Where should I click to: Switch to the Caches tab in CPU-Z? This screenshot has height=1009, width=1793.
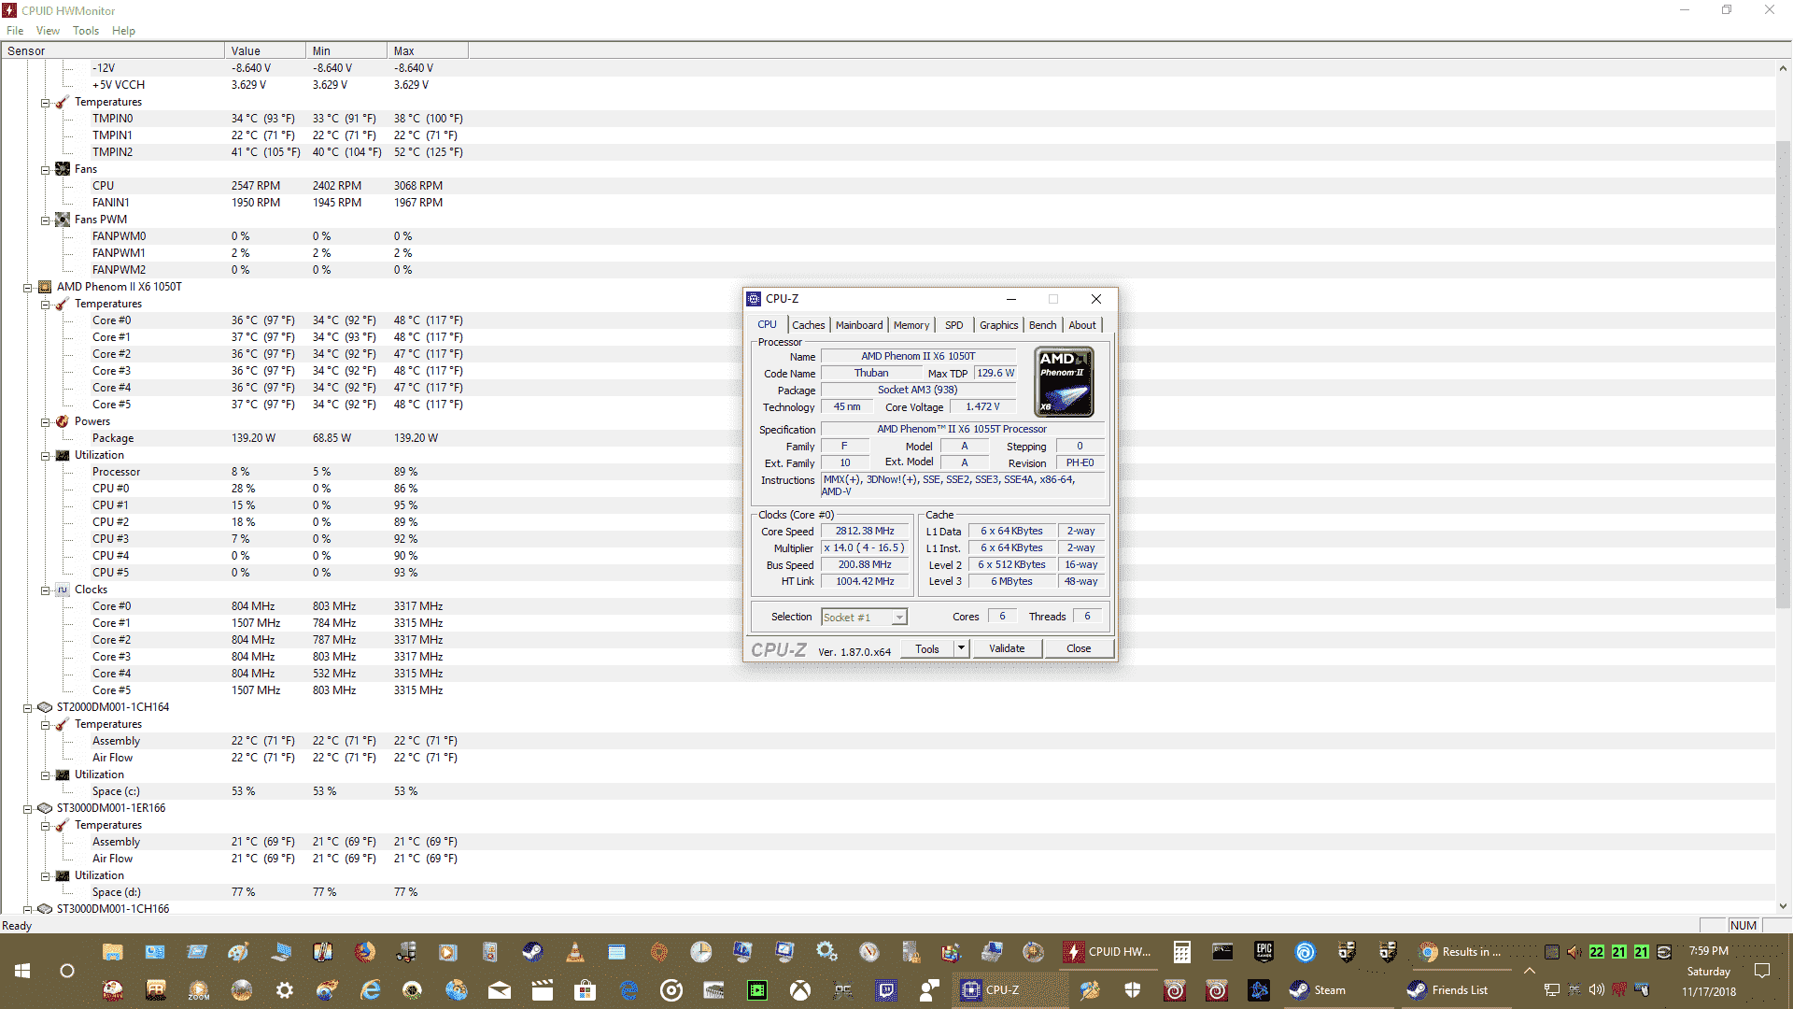(x=808, y=325)
